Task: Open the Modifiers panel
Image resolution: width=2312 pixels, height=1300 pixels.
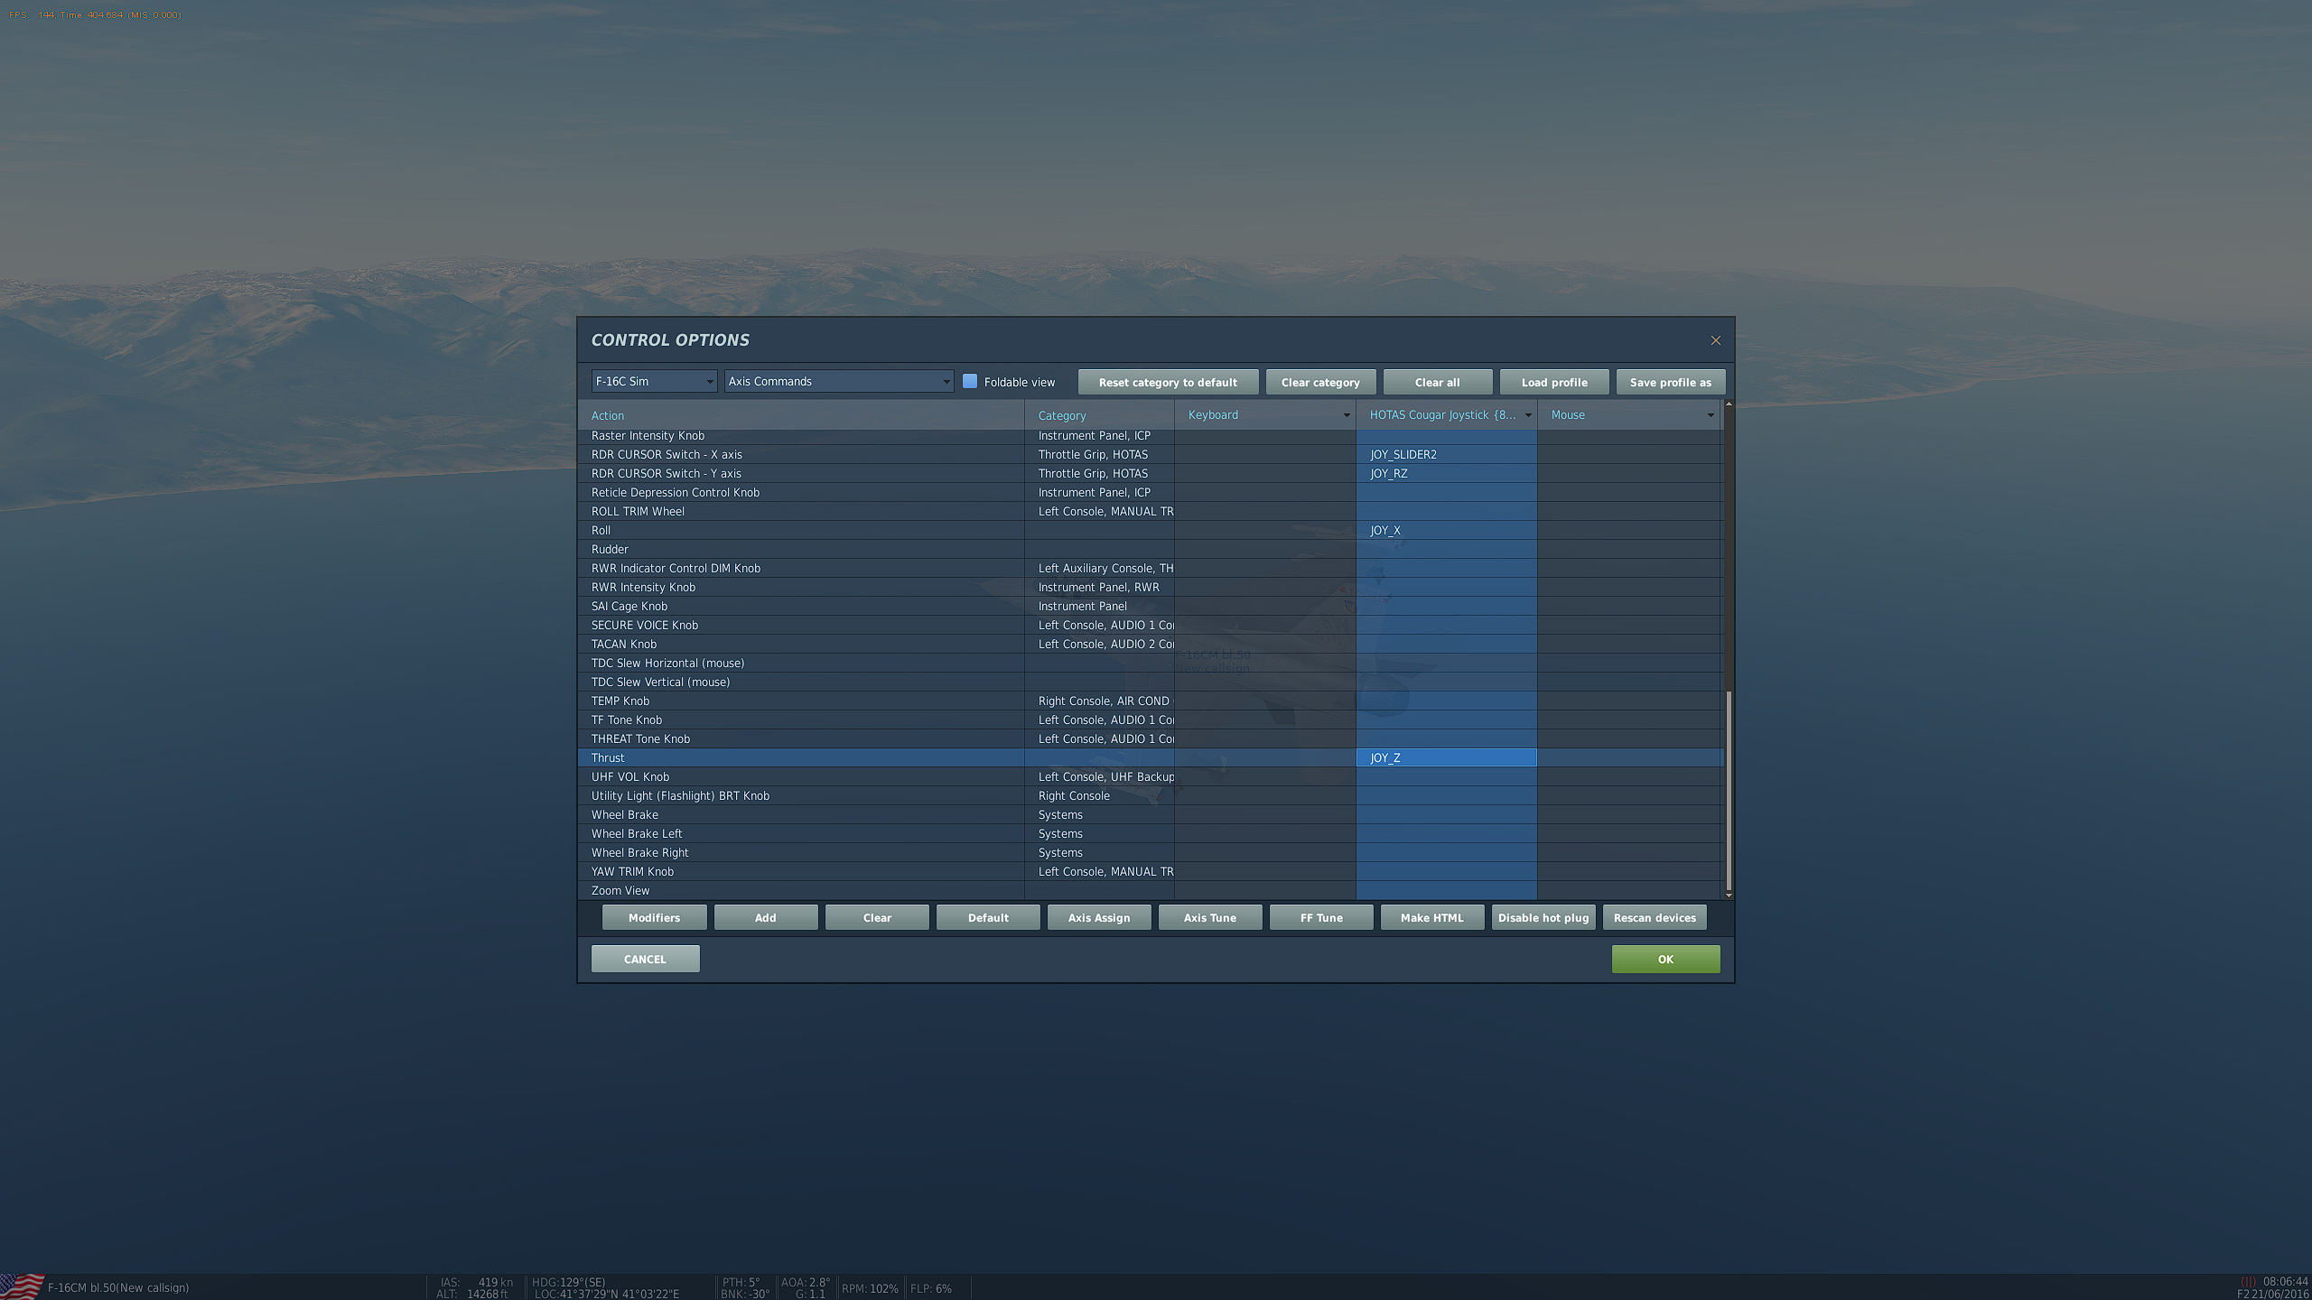Action: tap(654, 917)
